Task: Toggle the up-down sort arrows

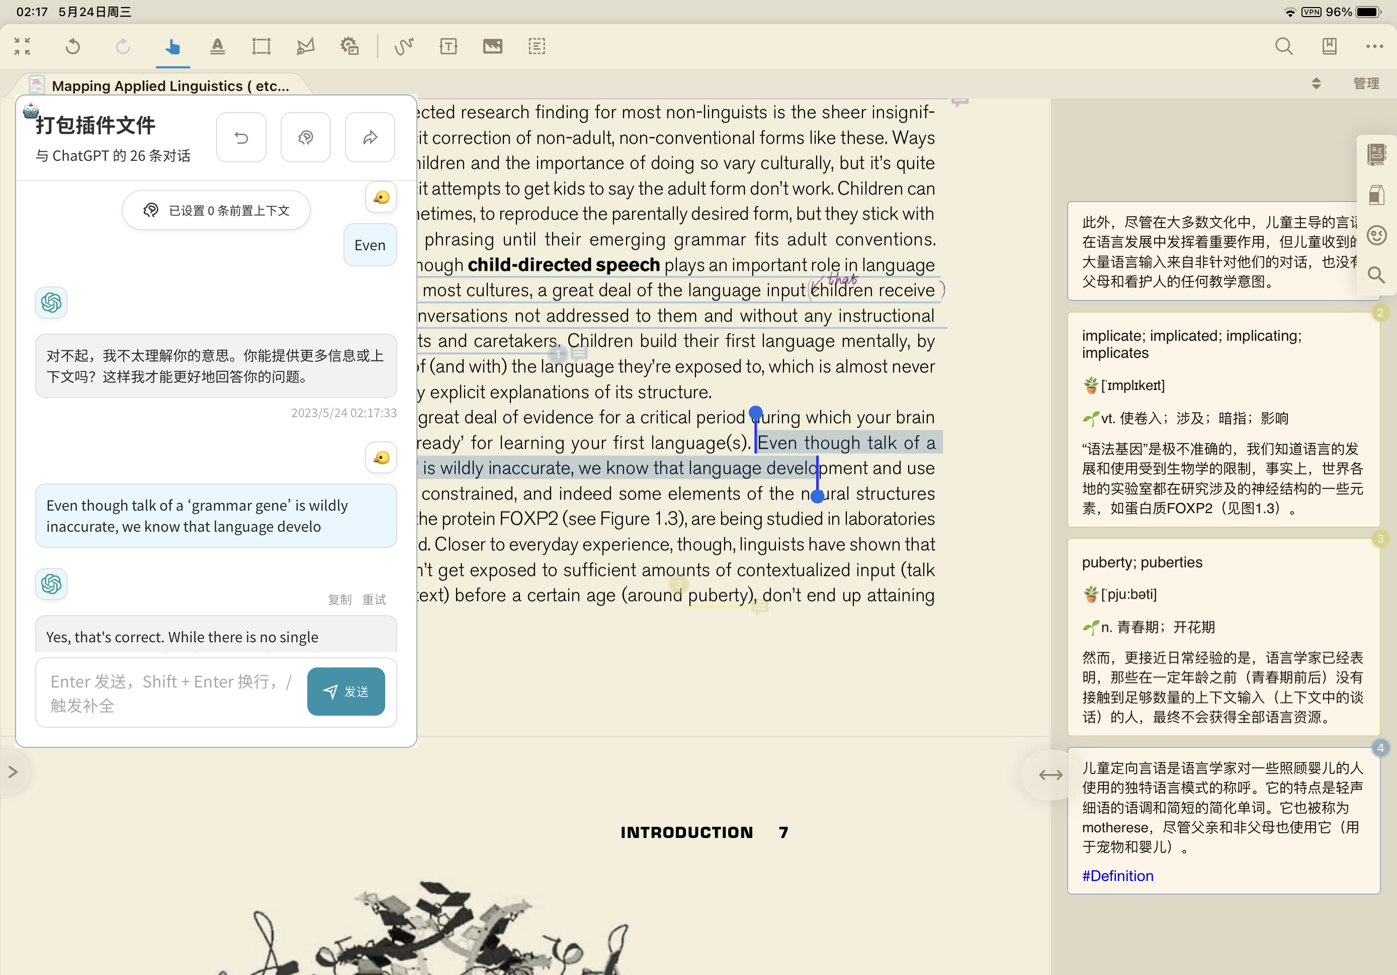Action: pyautogui.click(x=1316, y=83)
